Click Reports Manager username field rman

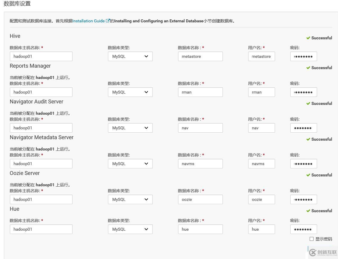coord(261,92)
